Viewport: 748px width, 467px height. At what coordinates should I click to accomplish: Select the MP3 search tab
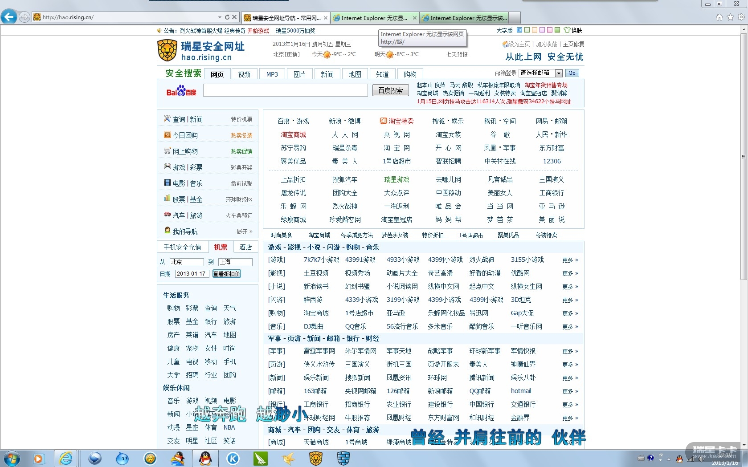point(272,74)
